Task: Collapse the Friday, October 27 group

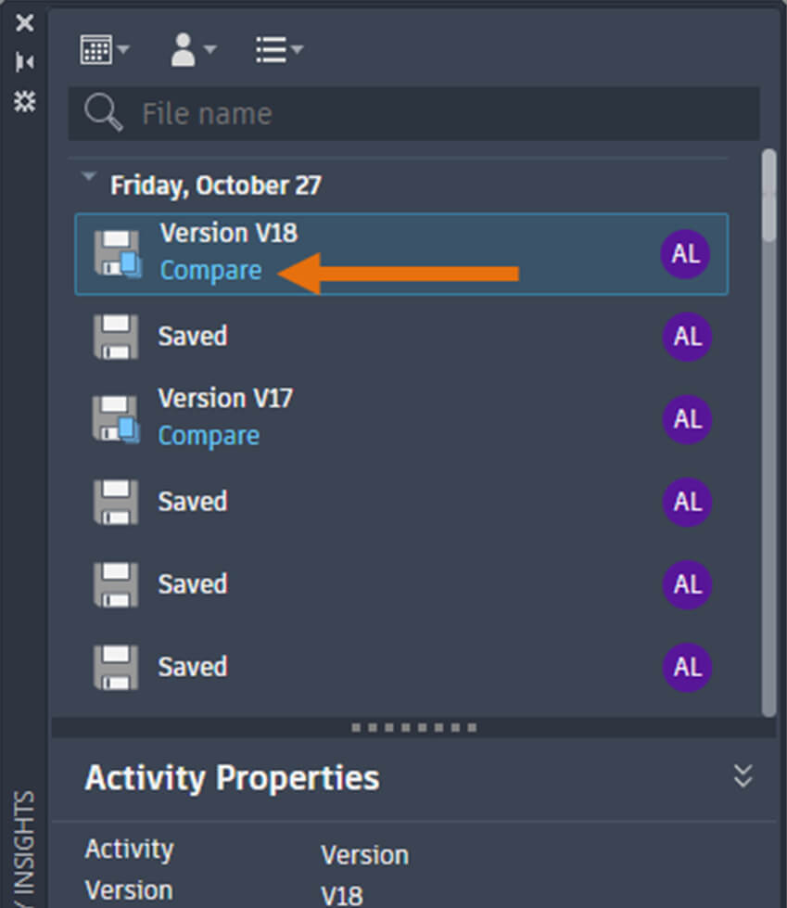Action: pyautogui.click(x=89, y=176)
